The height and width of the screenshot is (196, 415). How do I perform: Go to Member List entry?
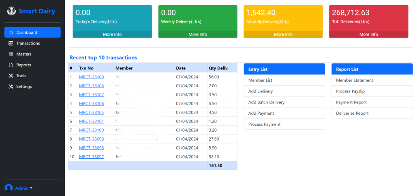tap(260, 80)
